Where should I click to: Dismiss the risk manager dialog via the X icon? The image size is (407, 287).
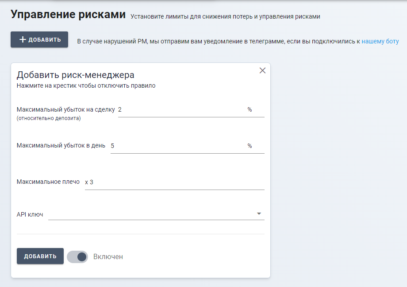coord(263,70)
